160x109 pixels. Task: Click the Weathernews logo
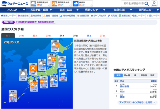pyautogui.click(x=15, y=4)
